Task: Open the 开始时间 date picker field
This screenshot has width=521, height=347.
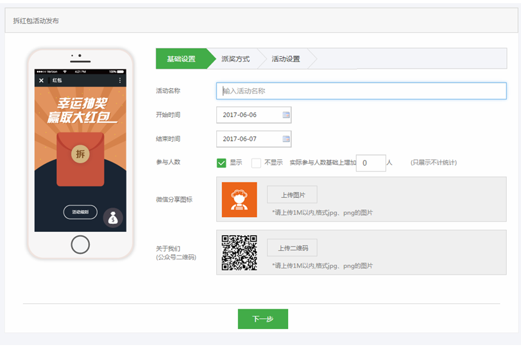Action: 248,115
